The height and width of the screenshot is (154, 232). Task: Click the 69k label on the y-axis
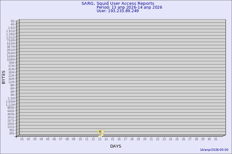pyautogui.click(x=12, y=133)
